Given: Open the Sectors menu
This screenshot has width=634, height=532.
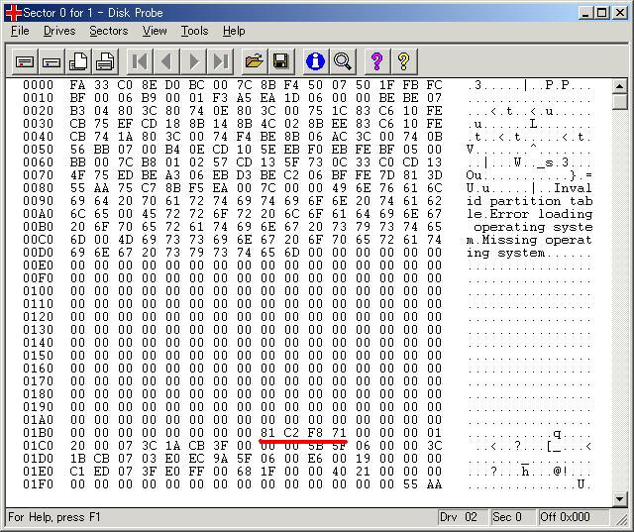Looking at the screenshot, I should pyautogui.click(x=108, y=31).
